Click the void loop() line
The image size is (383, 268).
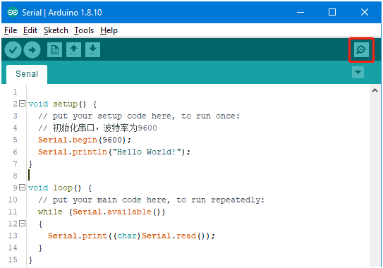(60, 188)
